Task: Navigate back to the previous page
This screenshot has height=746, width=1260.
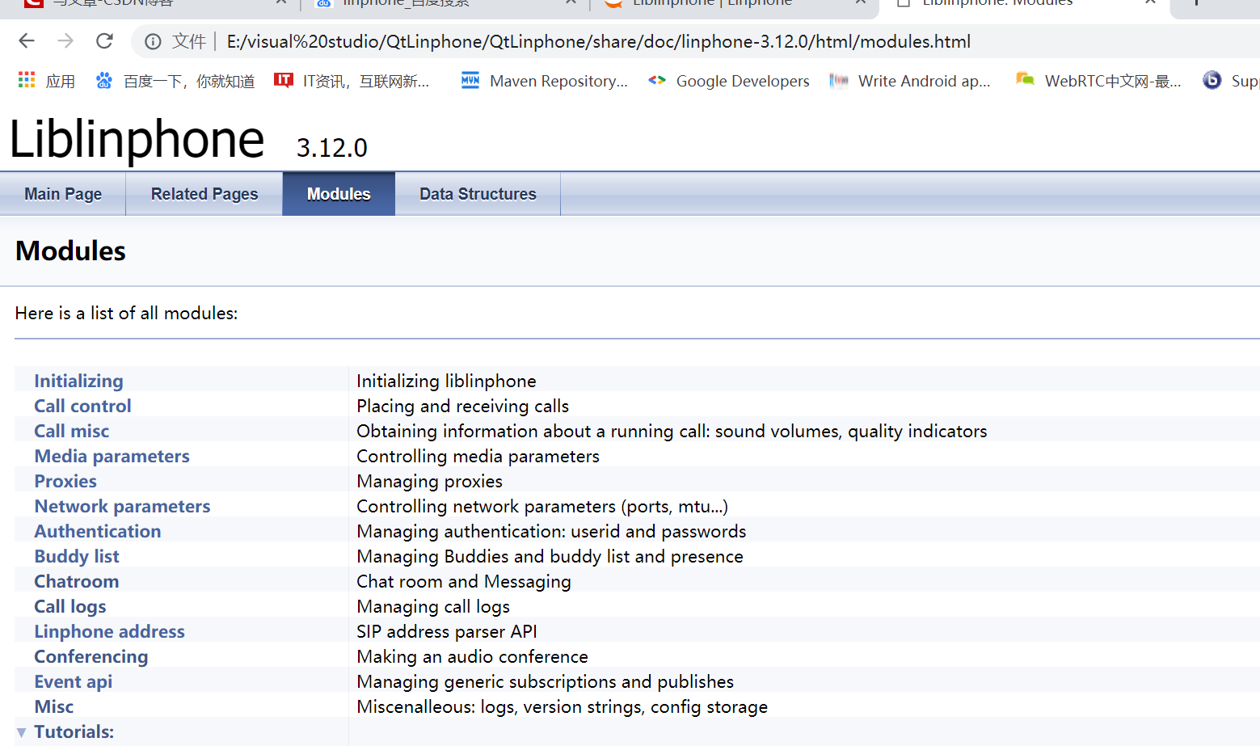Action: [26, 41]
